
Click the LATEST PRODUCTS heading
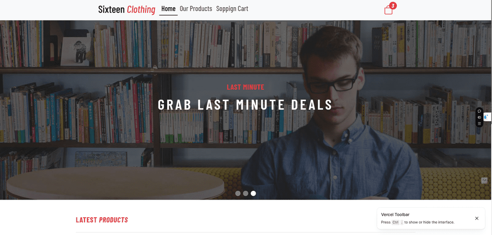point(102,220)
